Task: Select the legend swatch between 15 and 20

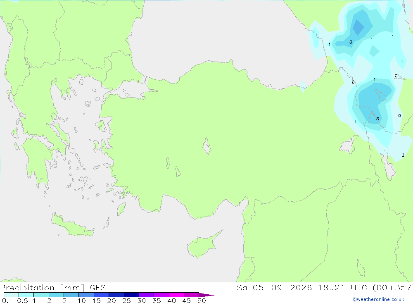Action: (x=102, y=295)
